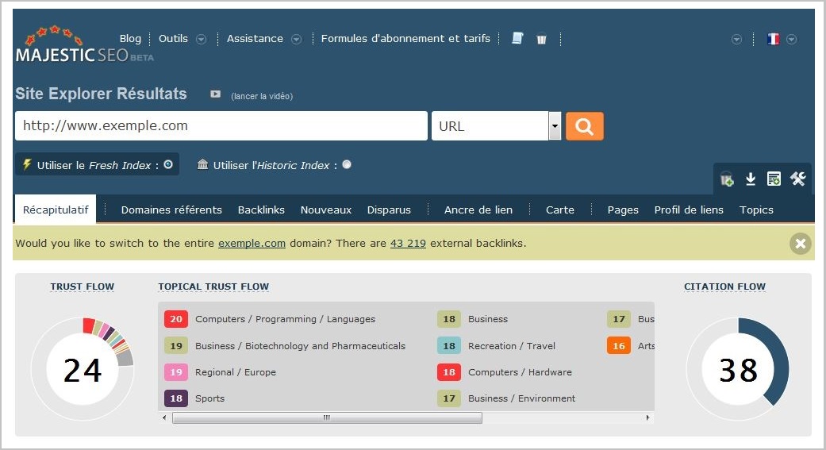Click Business / Biotechnology and Pharmaceuticals topic

click(x=300, y=346)
